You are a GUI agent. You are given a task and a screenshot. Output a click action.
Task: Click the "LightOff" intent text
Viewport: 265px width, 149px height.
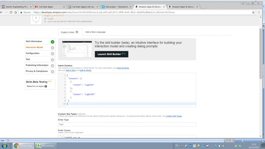(90, 94)
